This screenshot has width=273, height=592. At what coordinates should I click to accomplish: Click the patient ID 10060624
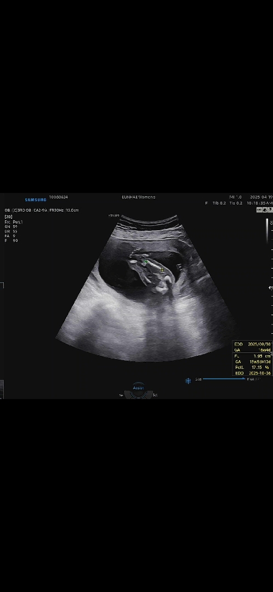point(59,197)
